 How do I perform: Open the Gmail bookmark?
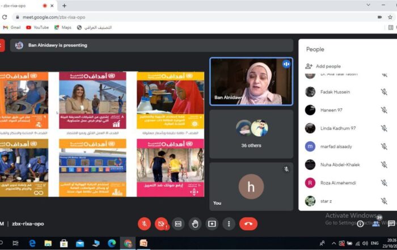(x=11, y=27)
